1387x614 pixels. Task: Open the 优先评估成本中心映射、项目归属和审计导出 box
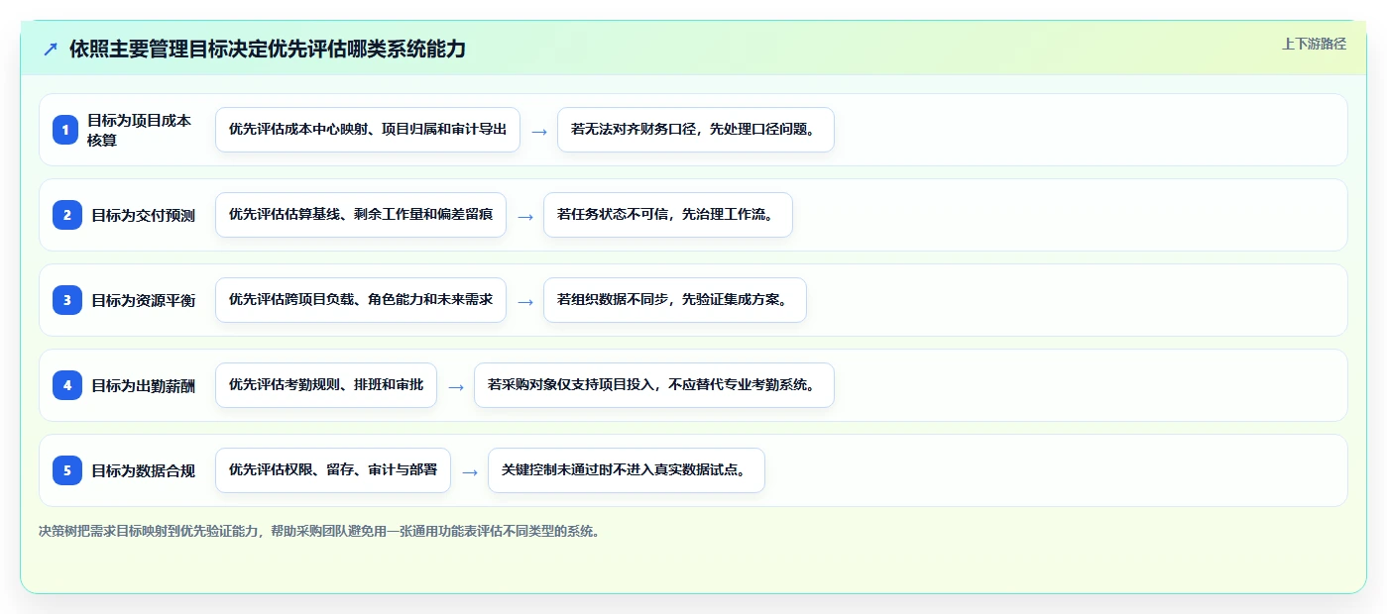(x=368, y=130)
